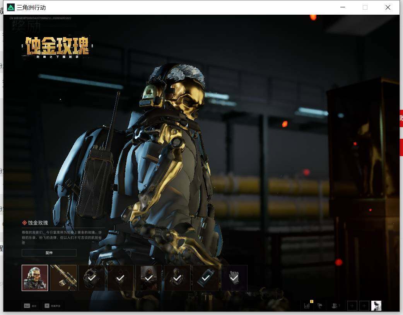Minimize the 三角洲行动 window
The width and height of the screenshot is (403, 315).
tap(343, 7)
